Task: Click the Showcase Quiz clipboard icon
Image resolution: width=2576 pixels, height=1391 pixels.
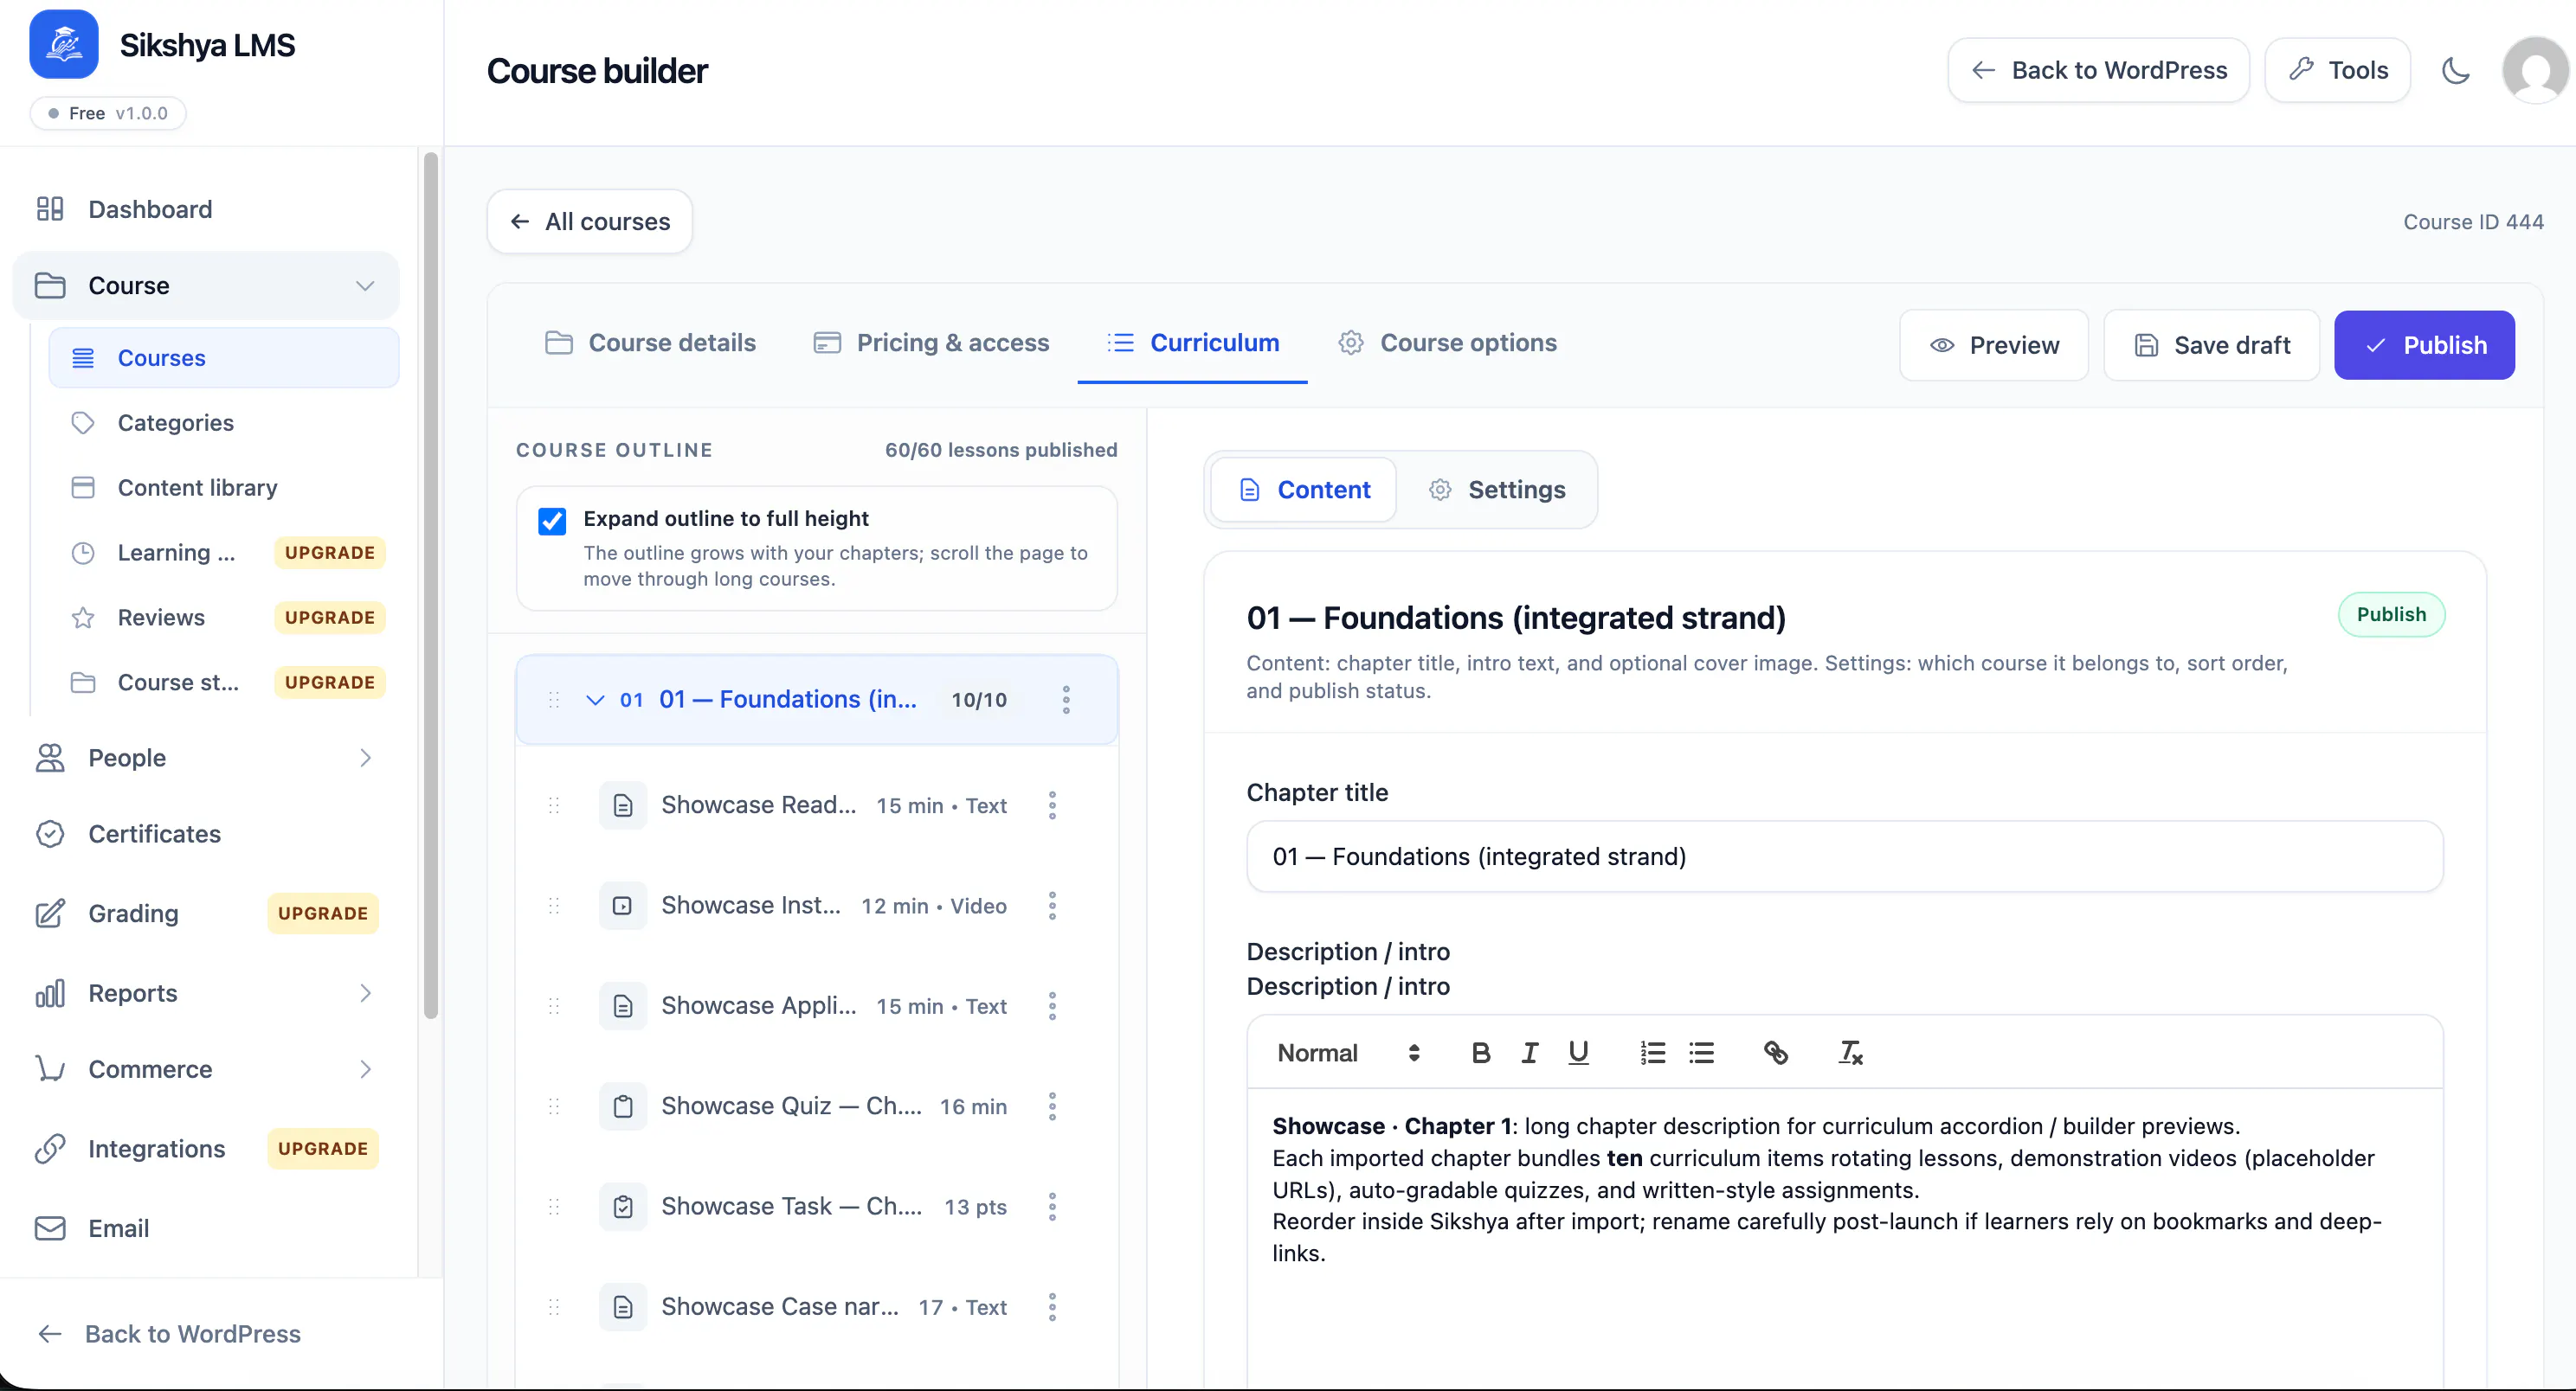Action: point(622,1106)
